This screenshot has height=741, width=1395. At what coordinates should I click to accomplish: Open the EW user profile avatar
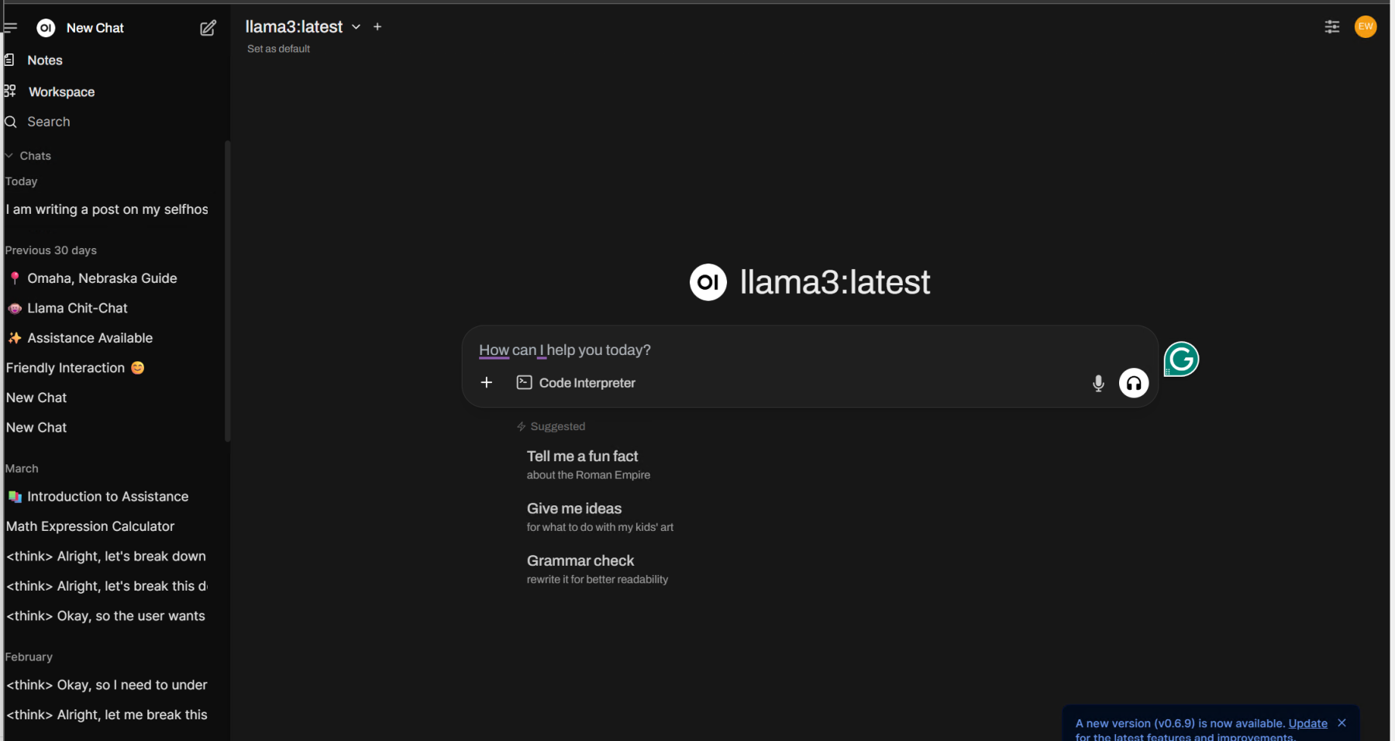1365,26
